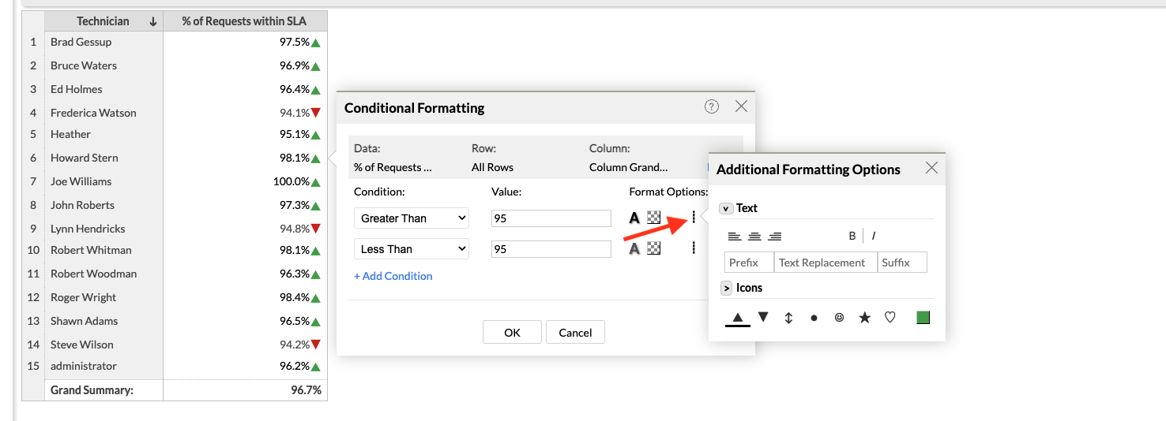Toggle bold text formatting
Screen dimensions: 1166x421
point(852,236)
